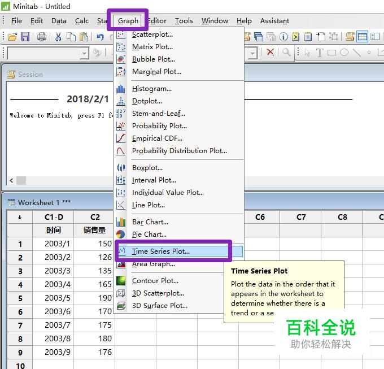Select the pointer tool in graph toolbar
The width and height of the screenshot is (384, 369).
[x=308, y=53]
